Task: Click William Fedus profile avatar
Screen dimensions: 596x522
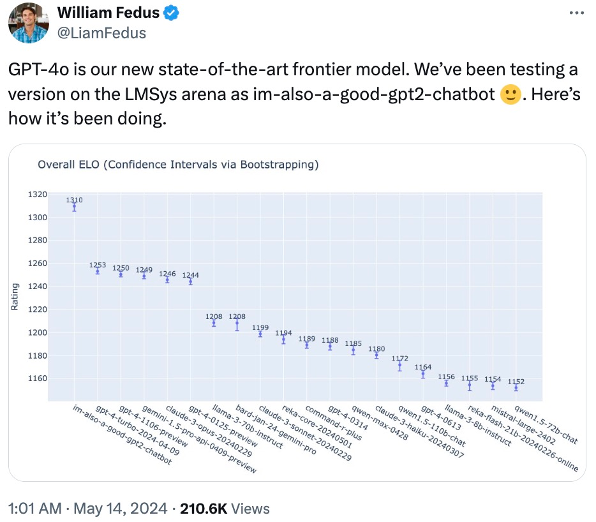Action: tap(27, 23)
